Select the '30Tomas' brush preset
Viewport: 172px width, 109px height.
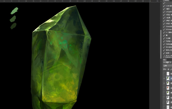[x=167, y=29]
